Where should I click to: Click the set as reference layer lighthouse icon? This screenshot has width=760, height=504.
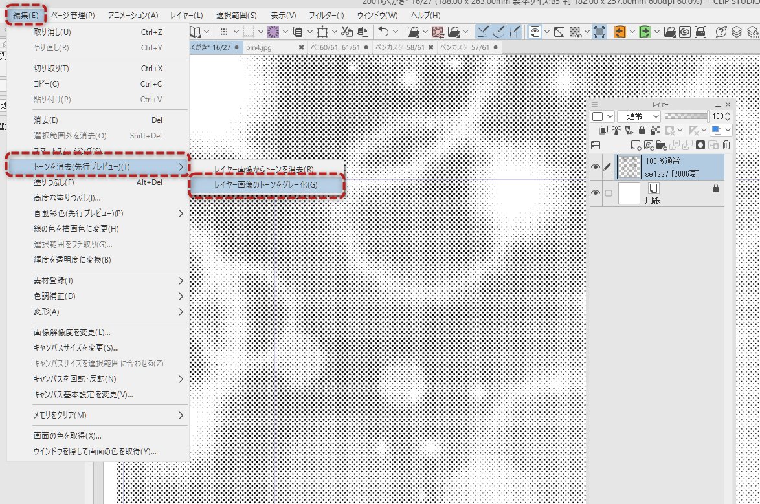tap(616, 130)
